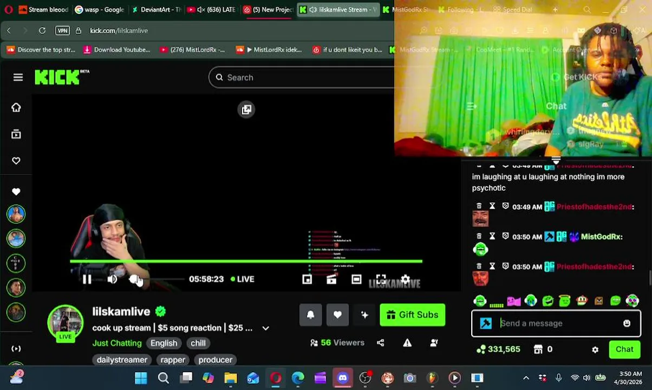The width and height of the screenshot is (652, 390).
Task: Insert the first green headphone emote
Action: click(x=480, y=301)
